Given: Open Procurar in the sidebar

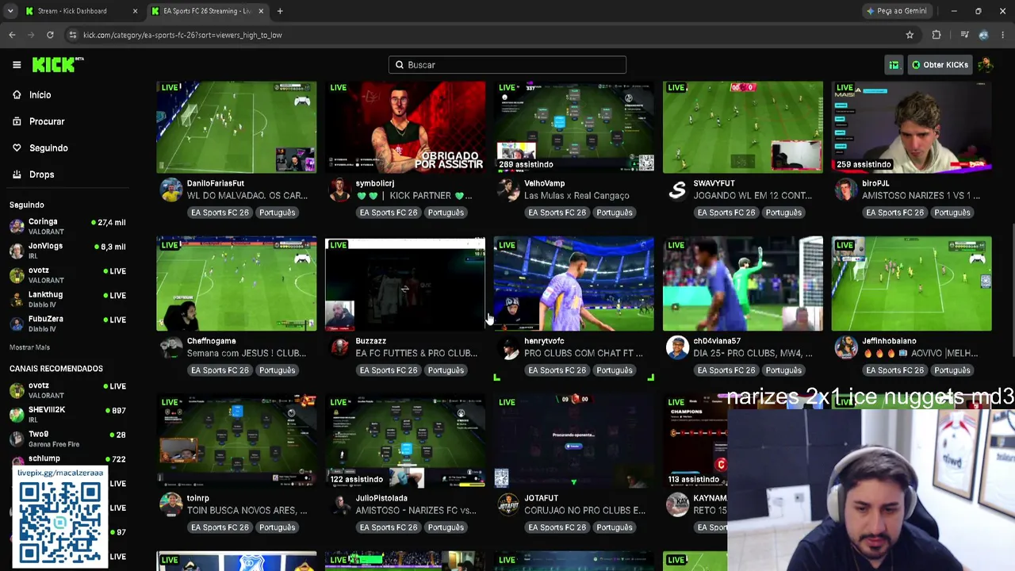Looking at the screenshot, I should pyautogui.click(x=47, y=121).
